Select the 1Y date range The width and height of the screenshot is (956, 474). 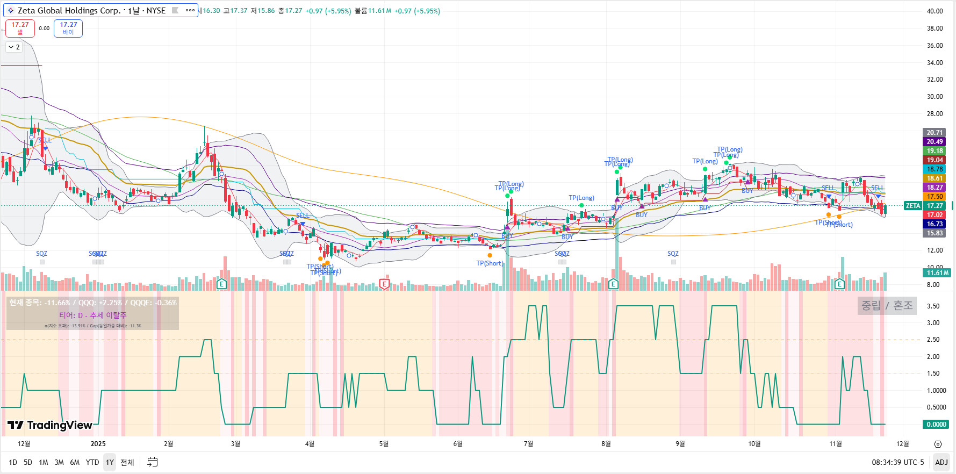110,462
